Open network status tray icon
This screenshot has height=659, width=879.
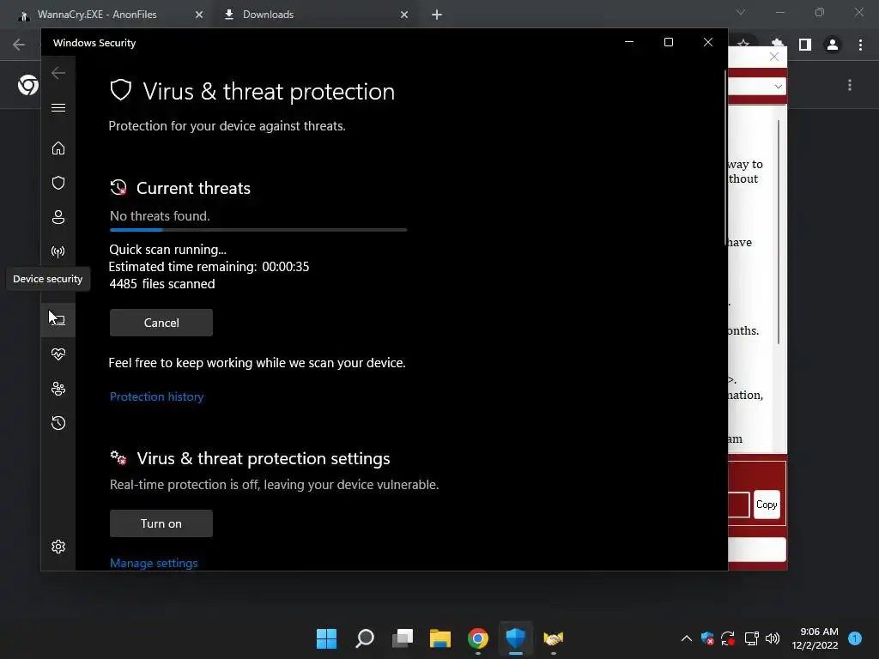point(751,638)
